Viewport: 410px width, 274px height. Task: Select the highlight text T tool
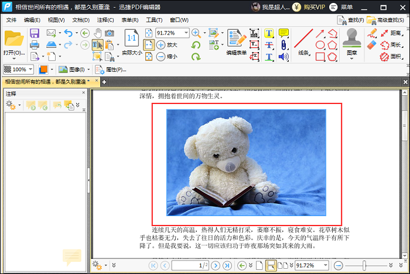269,33
